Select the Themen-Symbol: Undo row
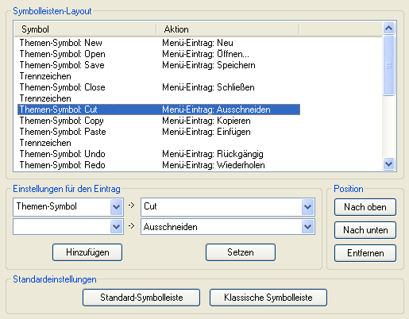 click(x=159, y=154)
